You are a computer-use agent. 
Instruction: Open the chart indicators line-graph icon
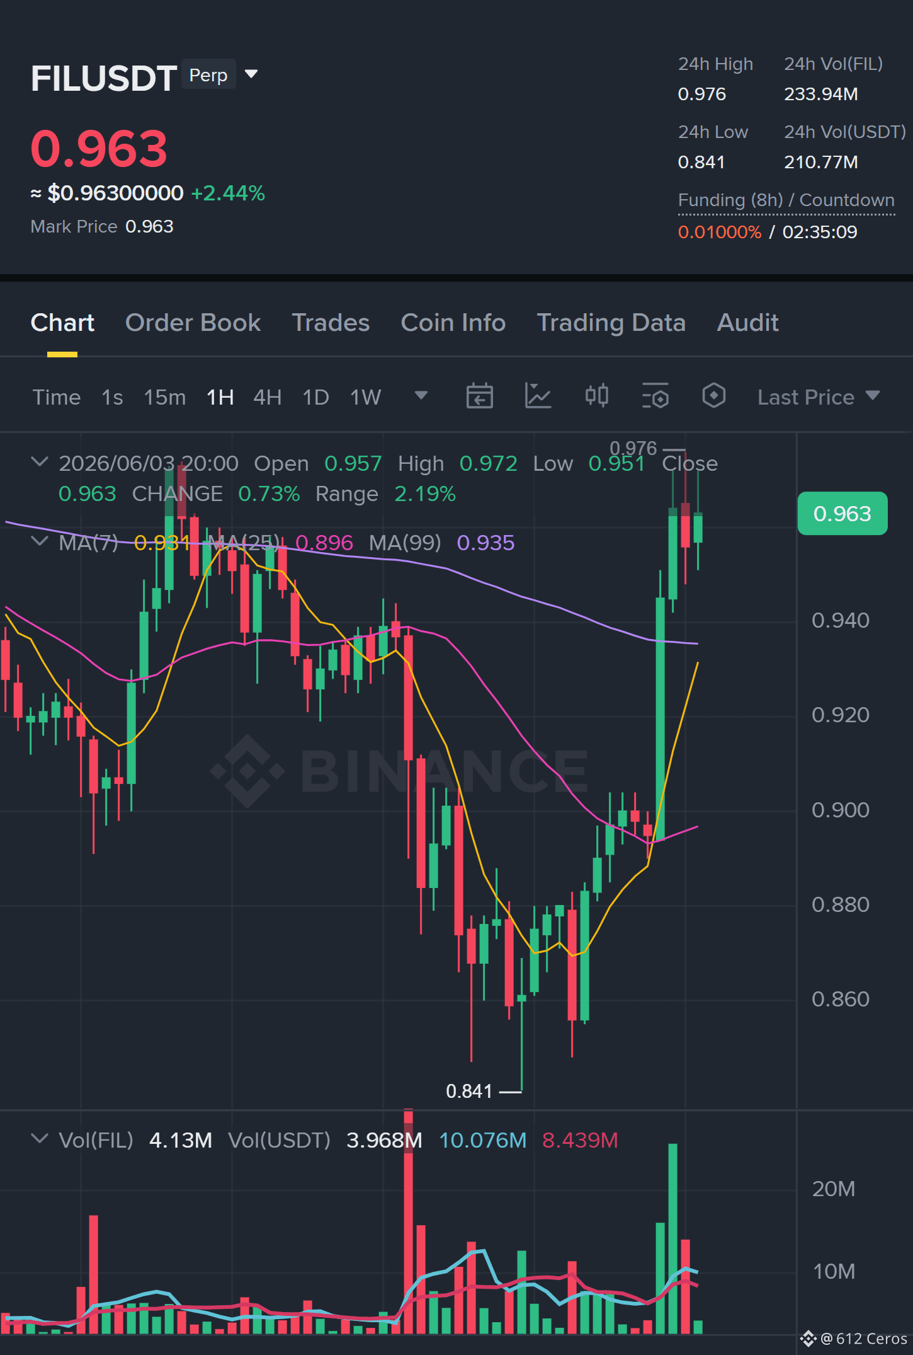(538, 396)
